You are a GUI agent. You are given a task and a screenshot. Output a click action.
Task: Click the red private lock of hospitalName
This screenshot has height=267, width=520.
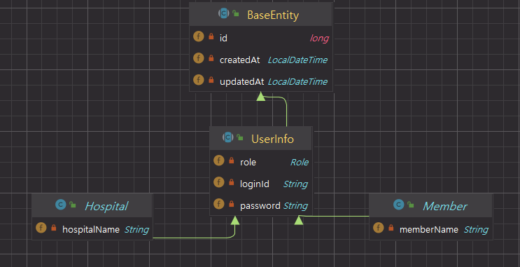coord(54,228)
